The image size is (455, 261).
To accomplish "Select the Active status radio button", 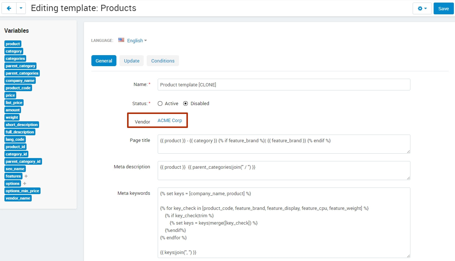I will 160,104.
